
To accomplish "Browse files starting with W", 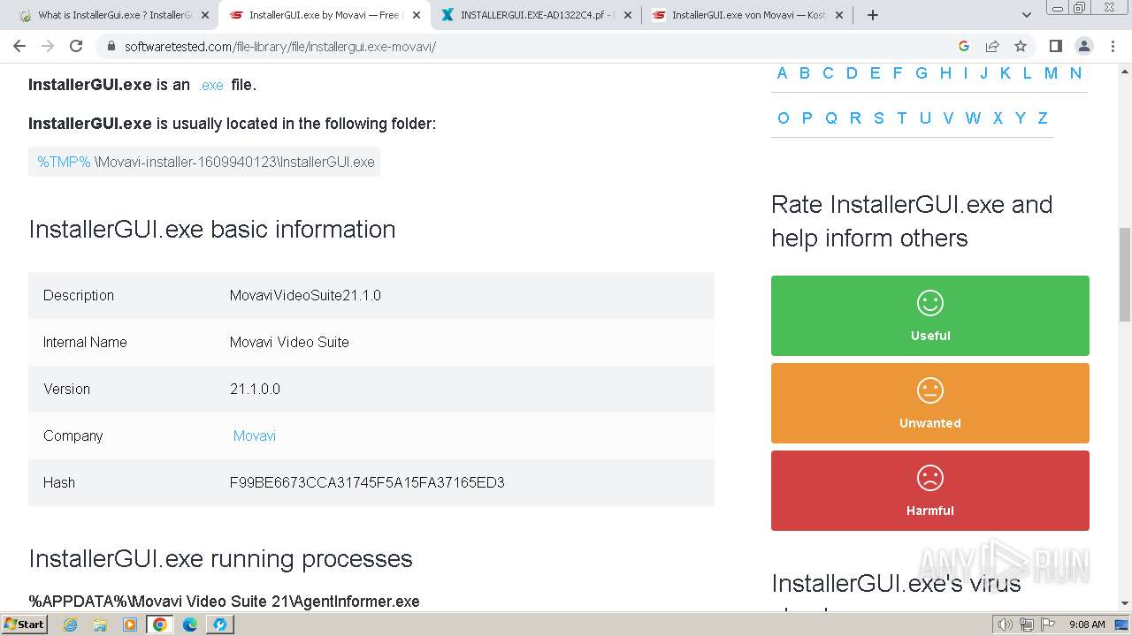I will coord(973,117).
